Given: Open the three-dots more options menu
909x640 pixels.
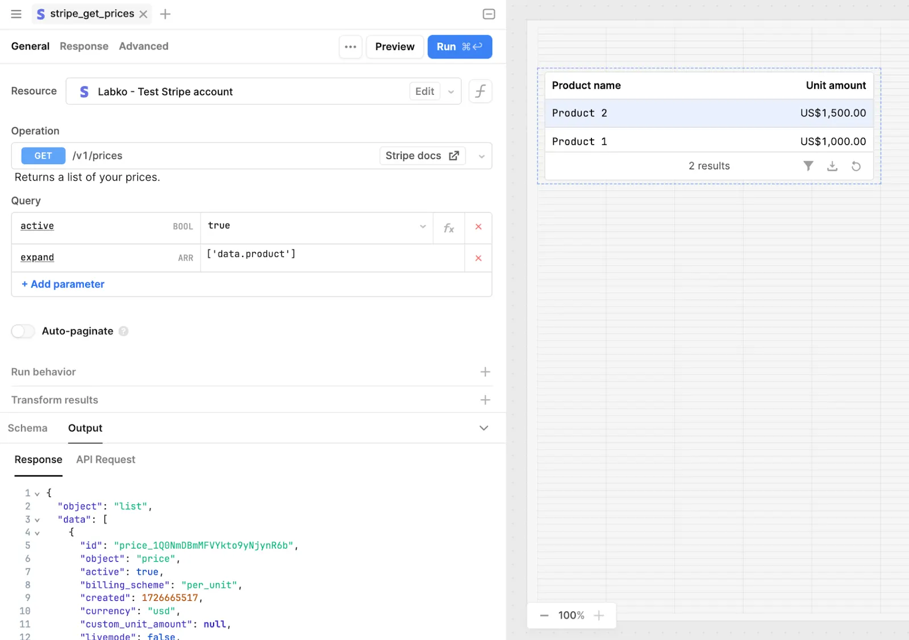Looking at the screenshot, I should 351,47.
